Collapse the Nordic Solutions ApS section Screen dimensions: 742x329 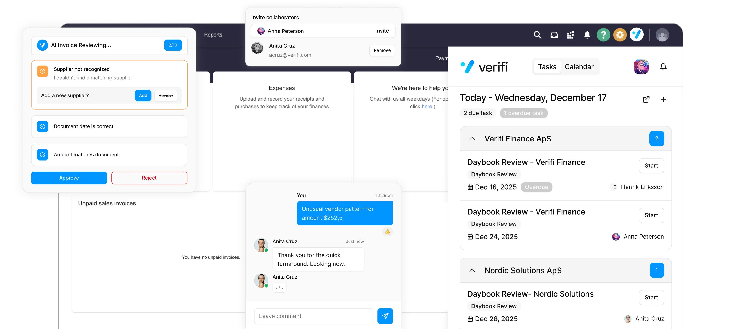click(472, 270)
